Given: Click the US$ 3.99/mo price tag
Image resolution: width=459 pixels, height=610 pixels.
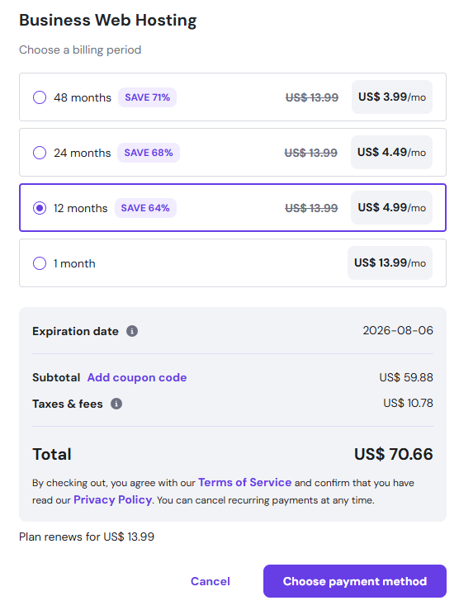Looking at the screenshot, I should click(392, 97).
